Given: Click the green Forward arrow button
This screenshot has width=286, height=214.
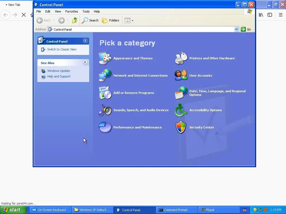Looking at the screenshot, I should coord(61,20).
